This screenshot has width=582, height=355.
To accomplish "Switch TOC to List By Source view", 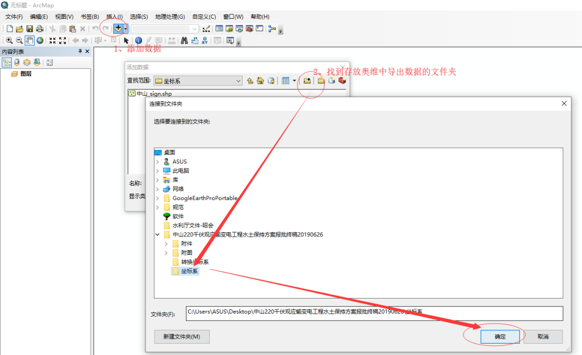I will [17, 62].
